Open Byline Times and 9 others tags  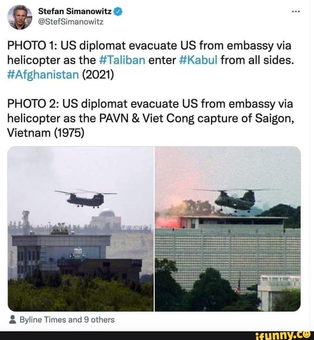pyautogui.click(x=67, y=319)
